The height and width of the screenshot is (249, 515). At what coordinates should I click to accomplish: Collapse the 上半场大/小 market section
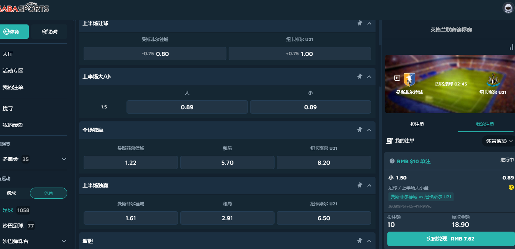point(369,77)
